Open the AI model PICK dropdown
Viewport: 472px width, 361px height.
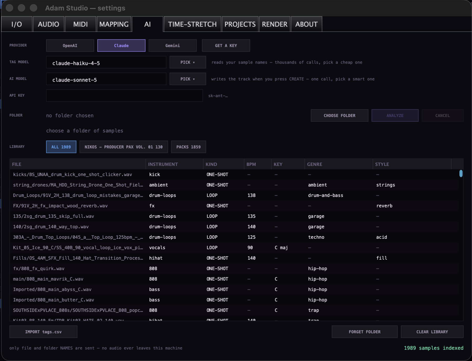(187, 79)
